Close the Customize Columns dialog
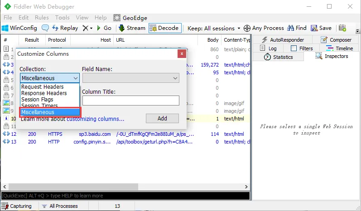This screenshot has width=361, height=211. (182, 53)
